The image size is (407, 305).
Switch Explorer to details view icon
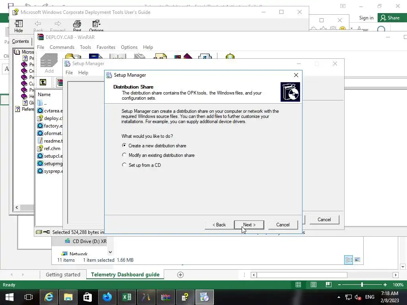pos(349,260)
